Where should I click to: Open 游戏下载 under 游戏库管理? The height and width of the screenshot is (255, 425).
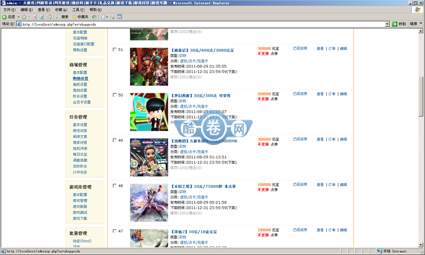pos(80,218)
